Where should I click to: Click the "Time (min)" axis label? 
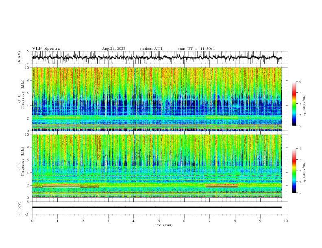click(163, 225)
